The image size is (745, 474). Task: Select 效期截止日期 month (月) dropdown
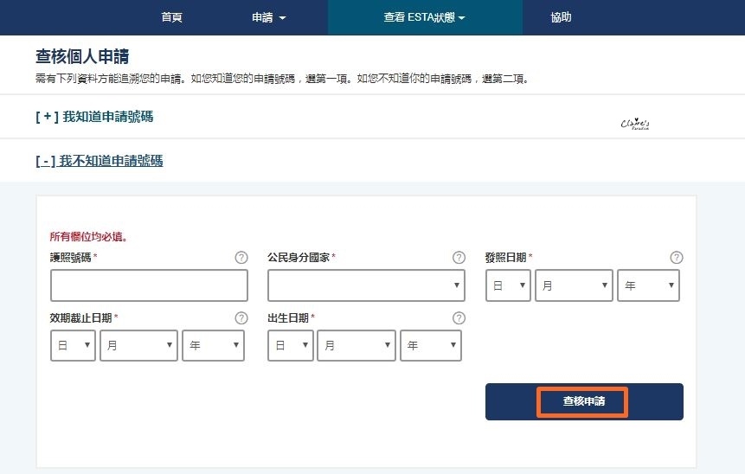point(138,346)
